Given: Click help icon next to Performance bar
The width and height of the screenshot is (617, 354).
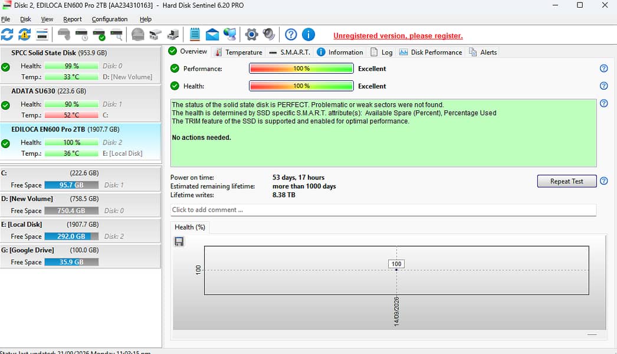Looking at the screenshot, I should coord(603,68).
